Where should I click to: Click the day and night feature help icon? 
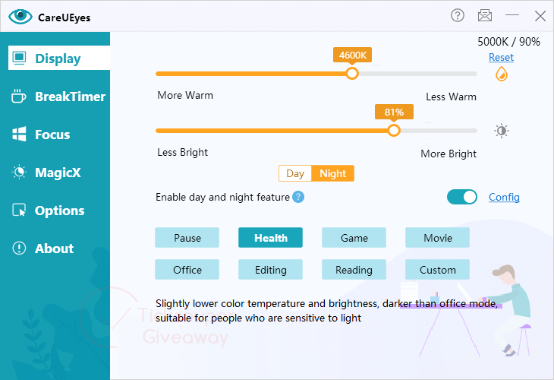click(x=298, y=197)
